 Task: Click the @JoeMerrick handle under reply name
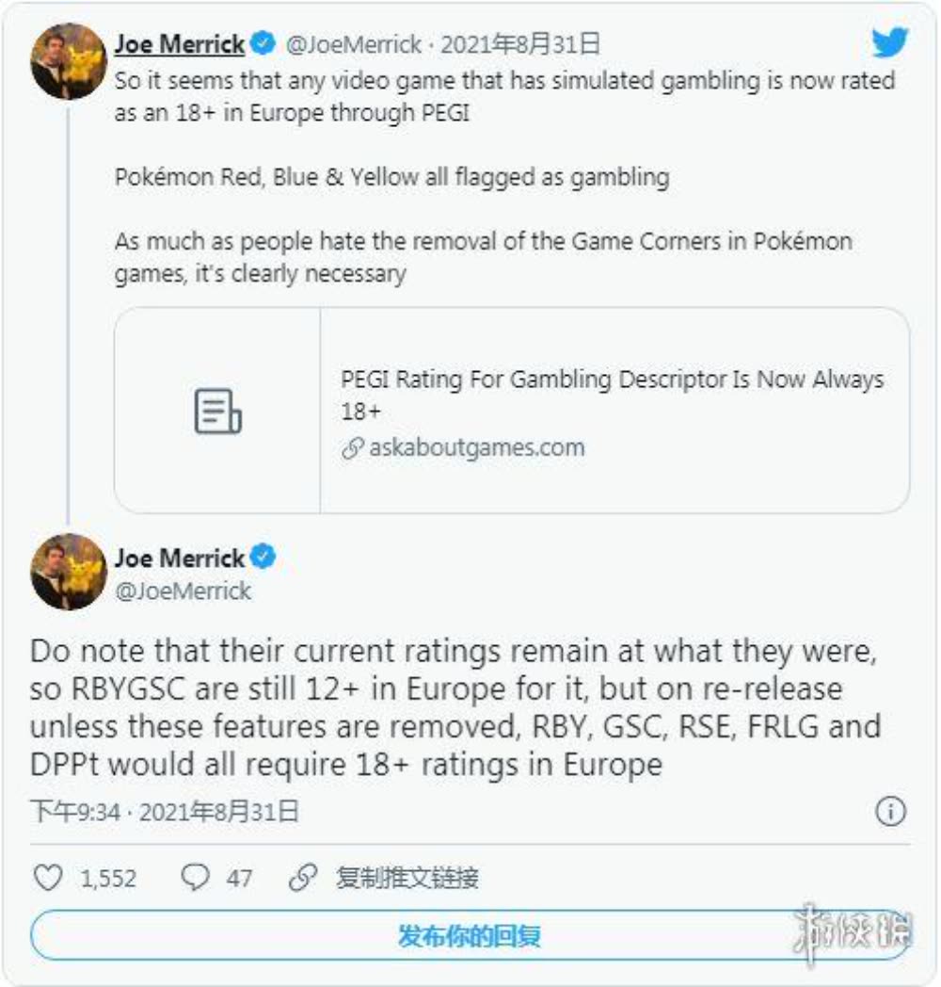click(x=183, y=591)
